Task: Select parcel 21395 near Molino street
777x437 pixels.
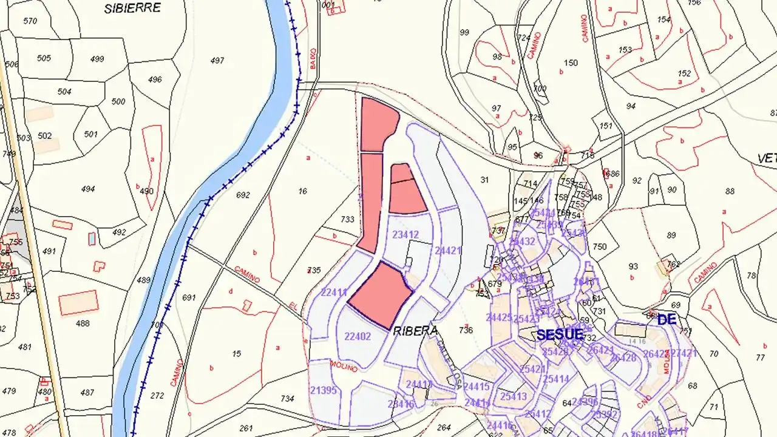Action: [x=323, y=390]
